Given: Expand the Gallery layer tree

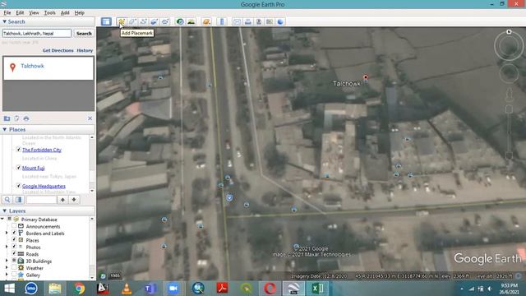Looking at the screenshot, I should [7, 275].
